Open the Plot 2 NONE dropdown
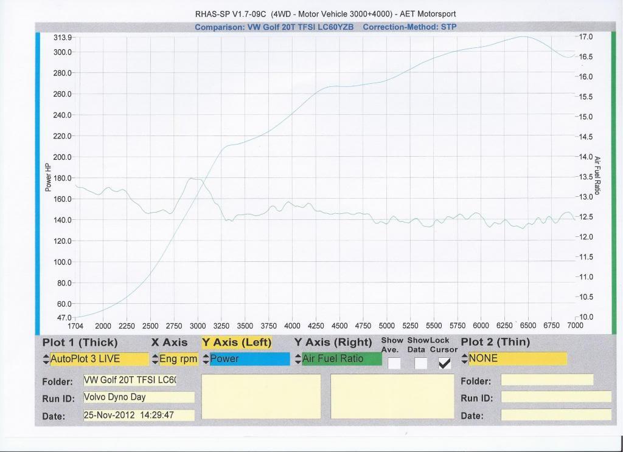 click(x=517, y=359)
